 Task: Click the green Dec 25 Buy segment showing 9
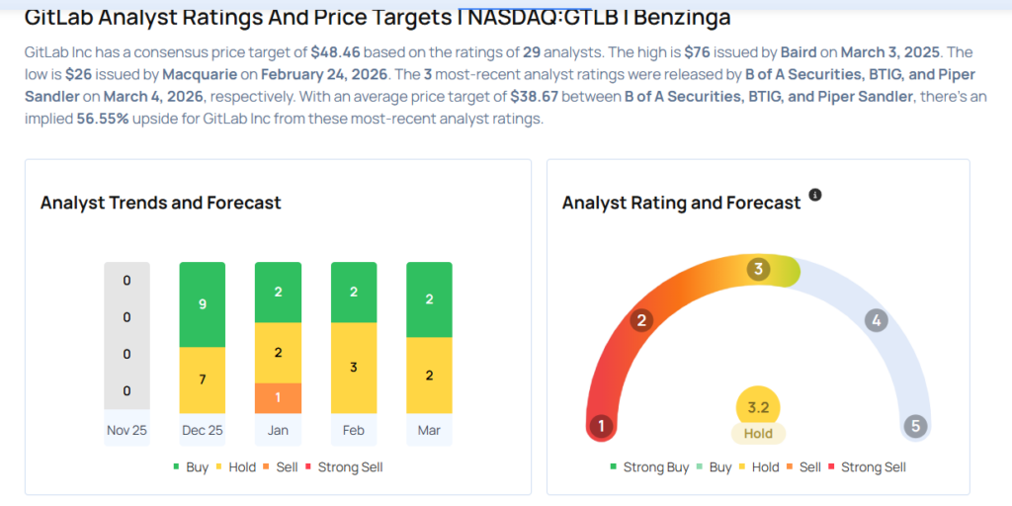(203, 304)
